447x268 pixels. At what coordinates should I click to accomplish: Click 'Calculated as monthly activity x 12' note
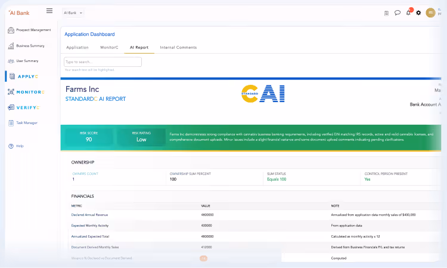point(355,236)
